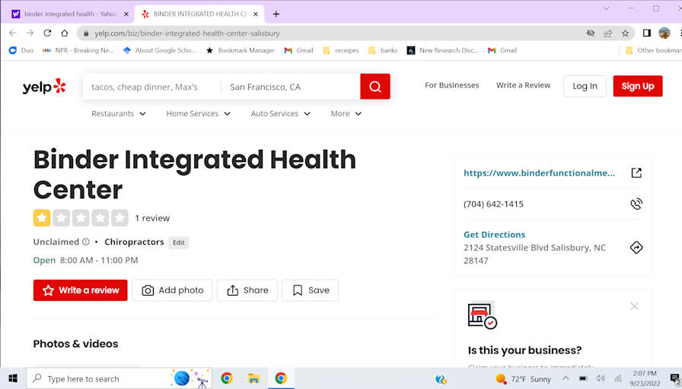682x389 pixels.
Task: Click the Get Directions link
Action: click(x=494, y=235)
